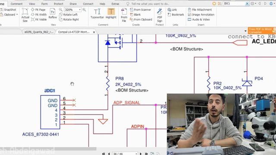Select the Highlight tool

point(111,13)
